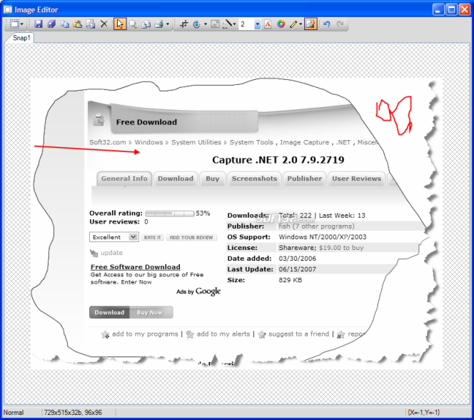
Task: Select the line drawing tool
Action: tap(227, 24)
